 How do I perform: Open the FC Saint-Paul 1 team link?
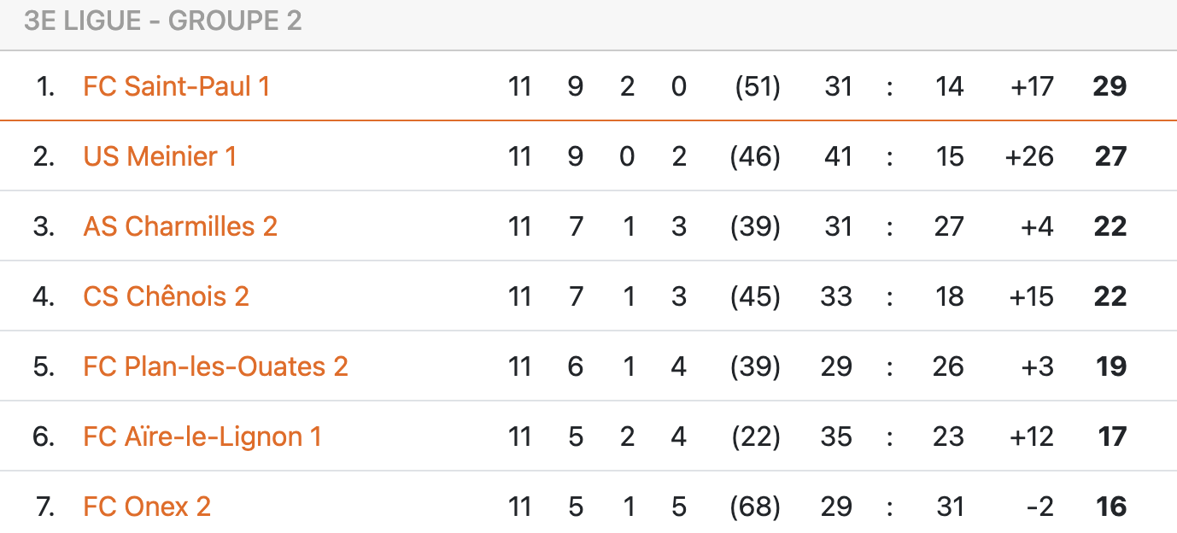click(x=177, y=86)
